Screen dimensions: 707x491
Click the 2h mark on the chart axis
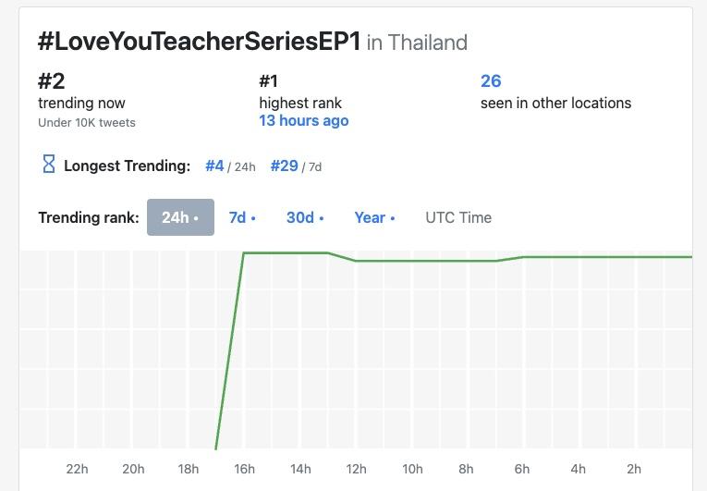pos(634,469)
